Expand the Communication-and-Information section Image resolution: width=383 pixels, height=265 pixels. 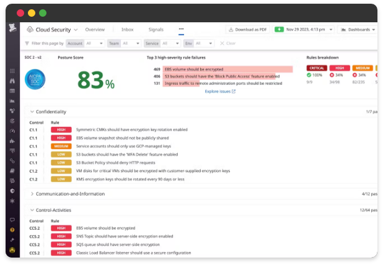(x=32, y=194)
